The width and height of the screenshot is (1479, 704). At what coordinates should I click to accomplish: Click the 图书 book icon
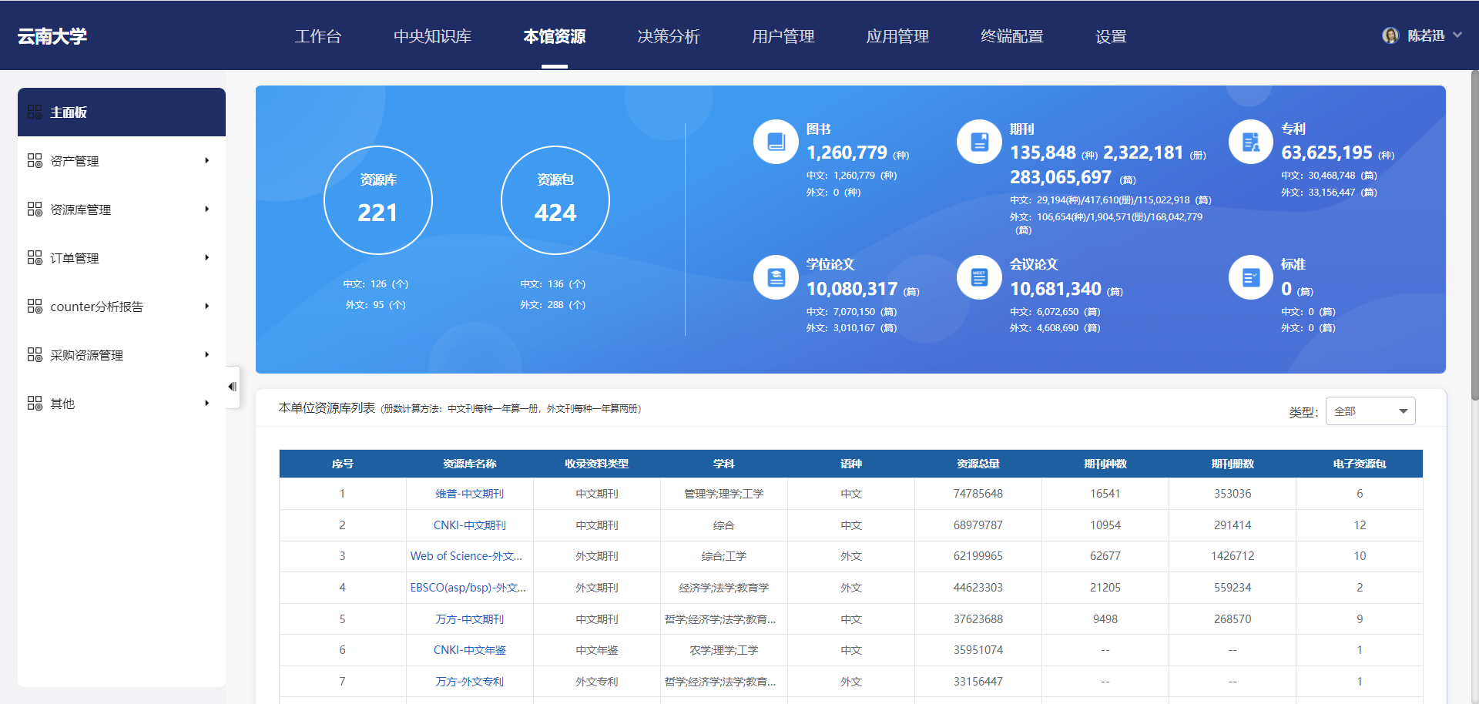click(776, 142)
